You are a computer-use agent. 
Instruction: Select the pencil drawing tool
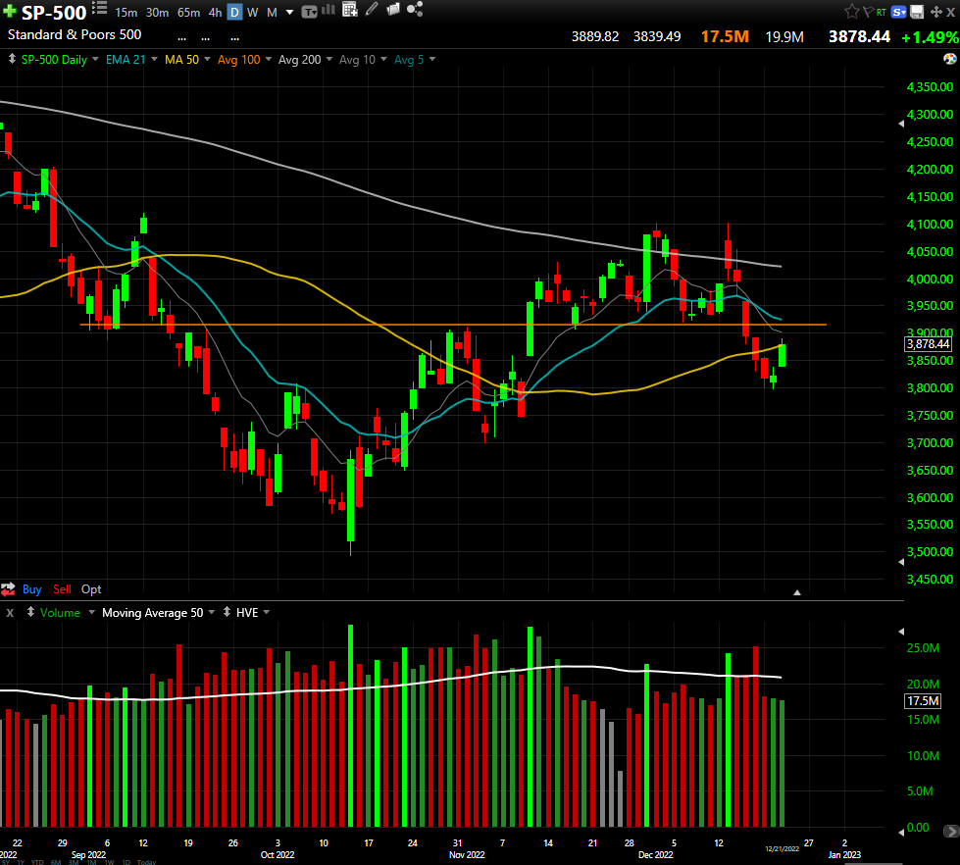coord(372,9)
